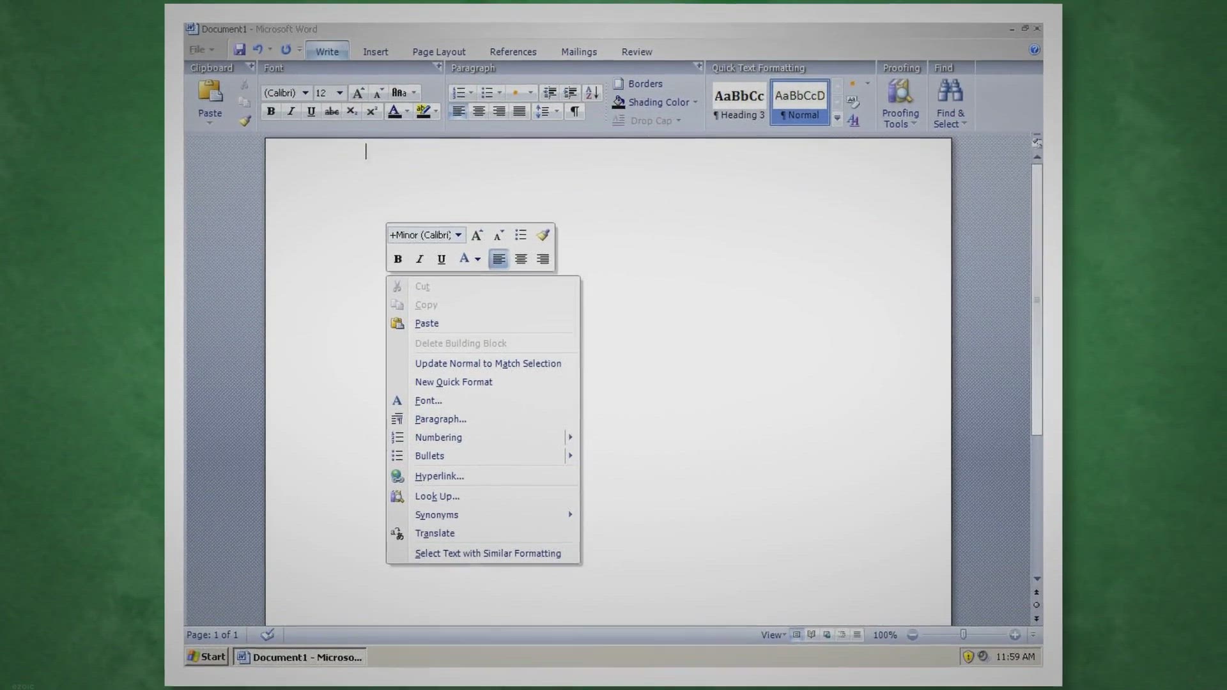This screenshot has height=690, width=1227.
Task: Toggle Align Left in the mini toolbar
Action: [x=498, y=259]
